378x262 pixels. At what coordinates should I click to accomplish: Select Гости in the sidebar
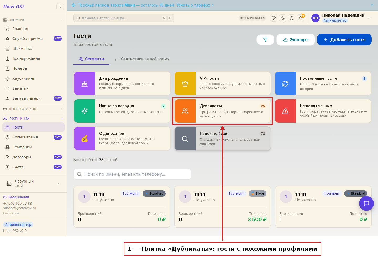pyautogui.click(x=33, y=127)
